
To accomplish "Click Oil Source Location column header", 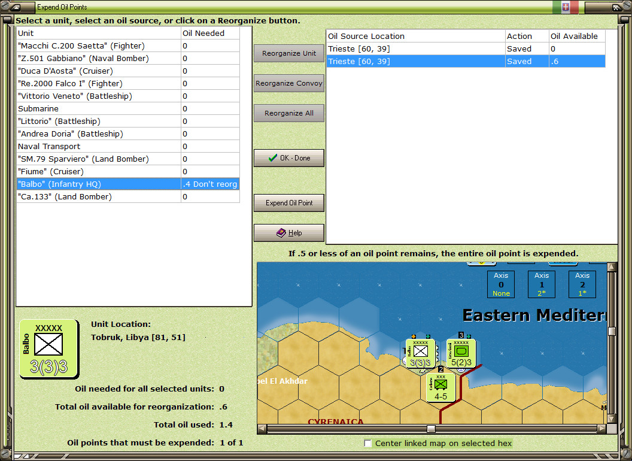I will pos(415,36).
